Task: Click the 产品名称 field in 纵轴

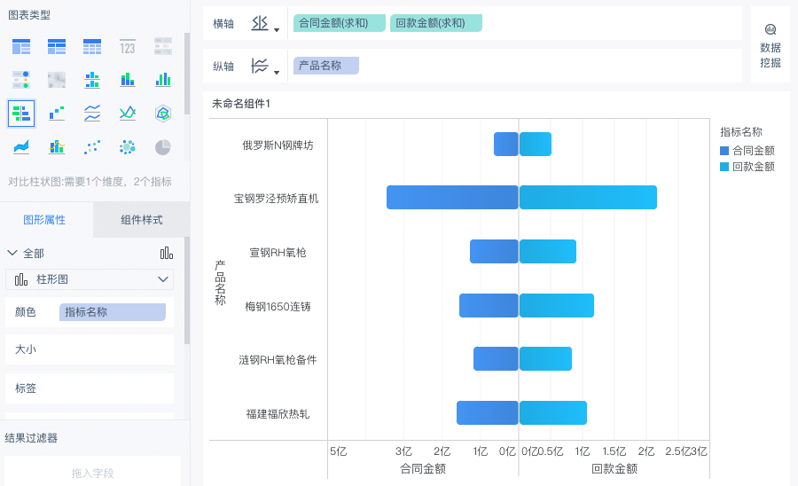Action: (x=326, y=66)
